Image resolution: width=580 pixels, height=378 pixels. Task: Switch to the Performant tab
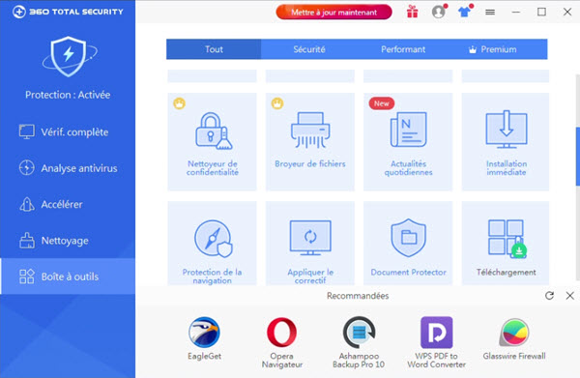(x=403, y=49)
